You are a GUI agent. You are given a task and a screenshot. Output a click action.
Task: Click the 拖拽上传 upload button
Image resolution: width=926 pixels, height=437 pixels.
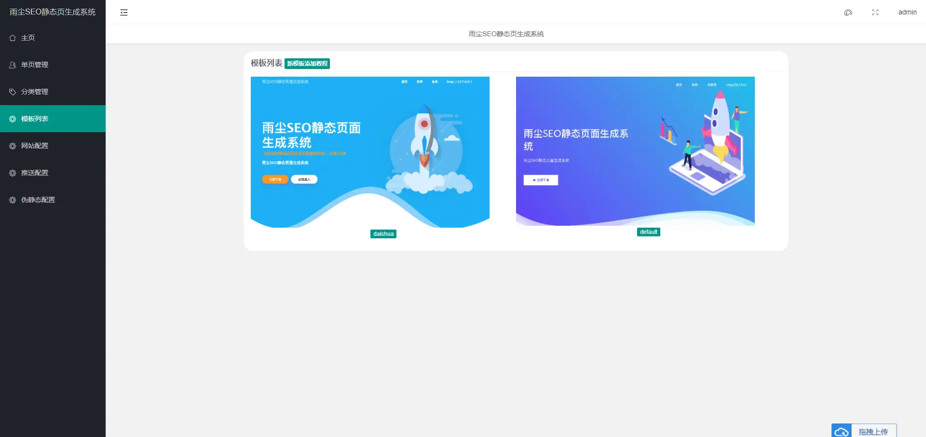[871, 430]
